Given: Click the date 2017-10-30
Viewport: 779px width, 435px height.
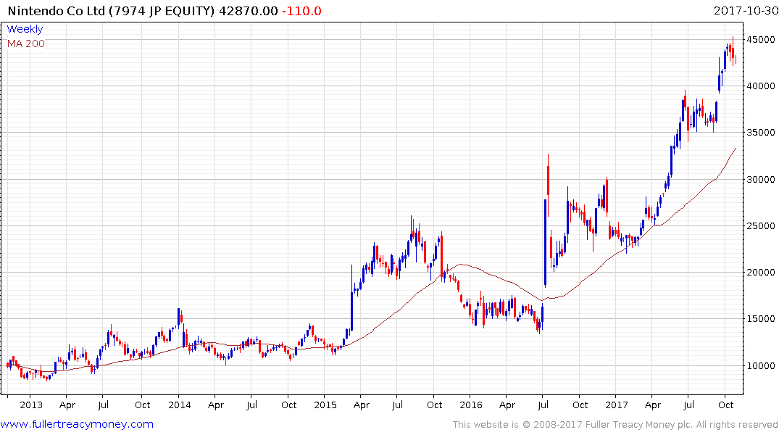Looking at the screenshot, I should pos(745,11).
